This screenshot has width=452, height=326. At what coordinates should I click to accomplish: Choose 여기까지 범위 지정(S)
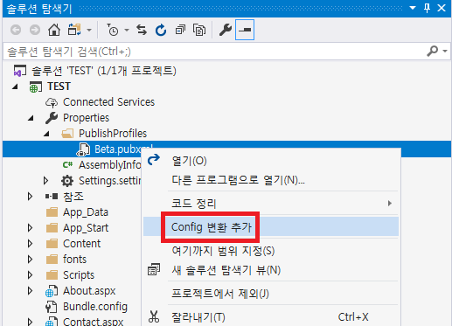point(271,251)
